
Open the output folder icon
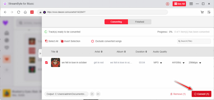(x=98, y=94)
